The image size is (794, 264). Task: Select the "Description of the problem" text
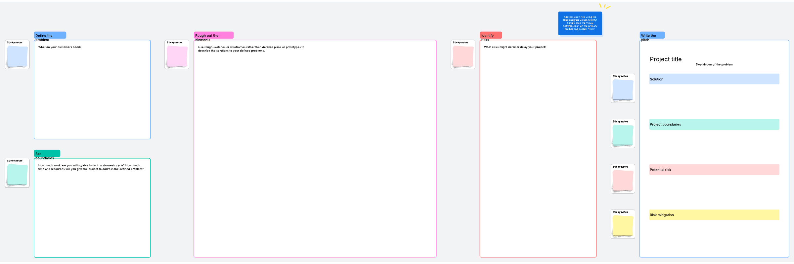(x=714, y=65)
